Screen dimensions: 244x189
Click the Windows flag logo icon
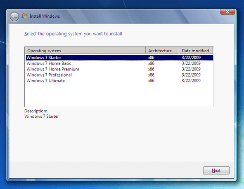point(24,16)
